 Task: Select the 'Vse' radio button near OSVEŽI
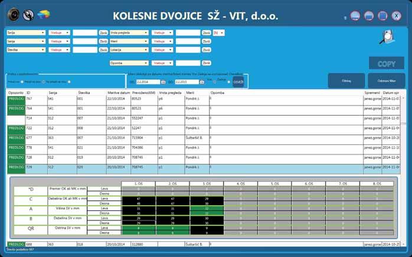[214, 82]
